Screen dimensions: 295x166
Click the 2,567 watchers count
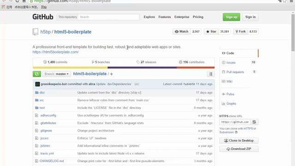click(196, 31)
